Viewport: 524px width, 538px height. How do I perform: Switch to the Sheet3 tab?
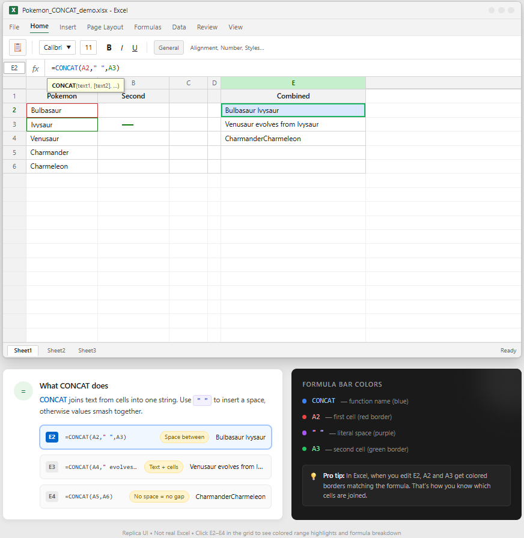pyautogui.click(x=87, y=350)
